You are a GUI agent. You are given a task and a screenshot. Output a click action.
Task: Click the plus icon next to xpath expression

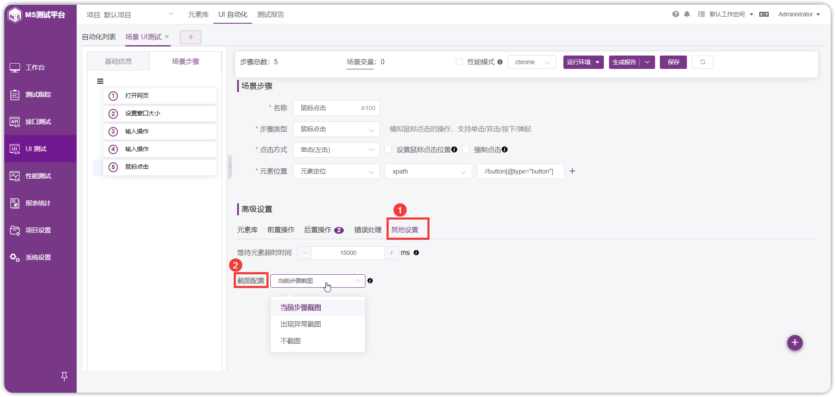pos(572,171)
